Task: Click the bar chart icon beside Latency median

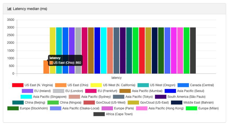Action: pyautogui.click(x=9, y=9)
